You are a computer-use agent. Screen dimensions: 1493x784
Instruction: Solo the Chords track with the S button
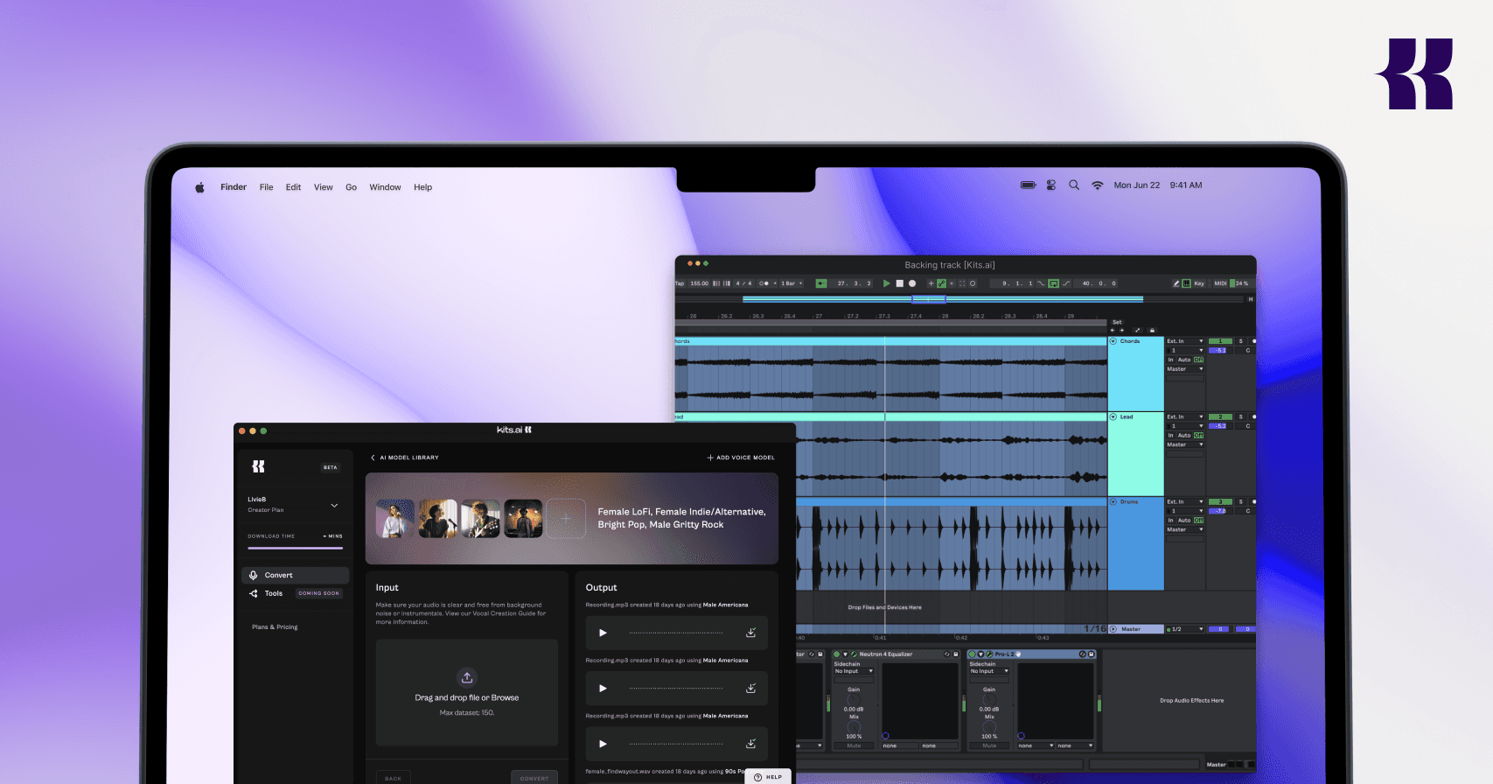click(x=1240, y=341)
